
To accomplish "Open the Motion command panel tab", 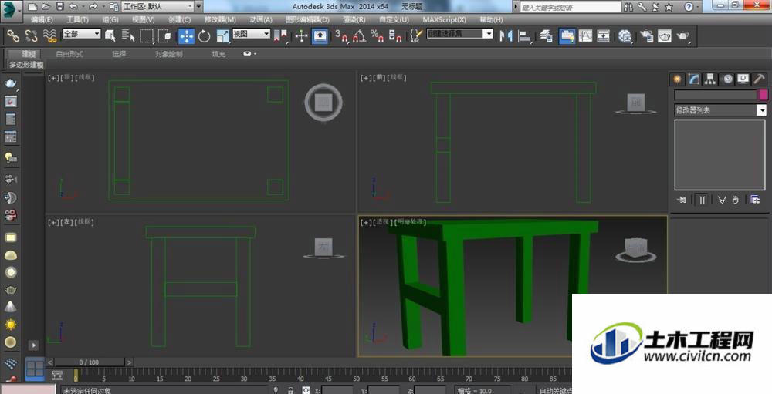I will coord(726,79).
